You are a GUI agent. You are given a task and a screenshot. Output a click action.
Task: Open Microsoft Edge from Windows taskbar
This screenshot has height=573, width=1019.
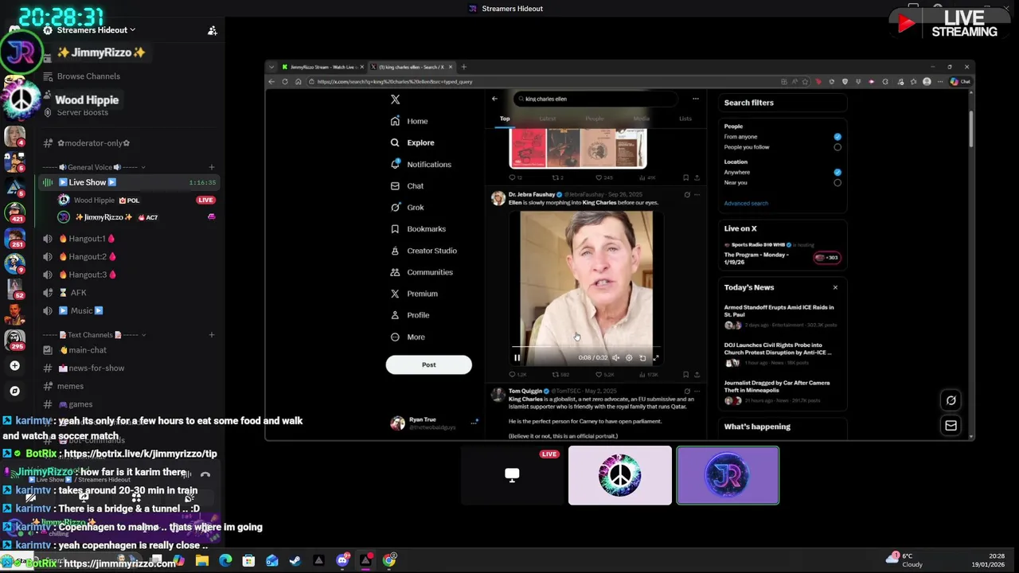point(225,561)
